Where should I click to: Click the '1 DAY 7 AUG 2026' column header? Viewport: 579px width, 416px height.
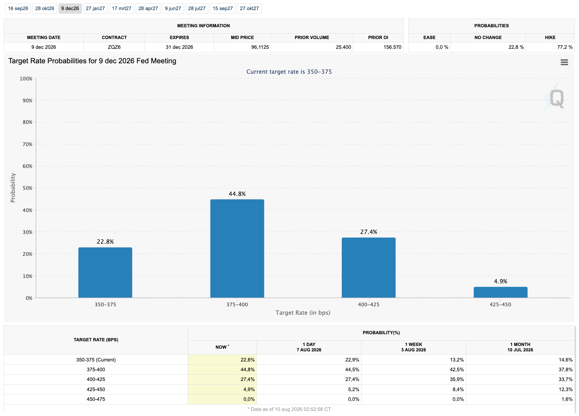point(309,347)
